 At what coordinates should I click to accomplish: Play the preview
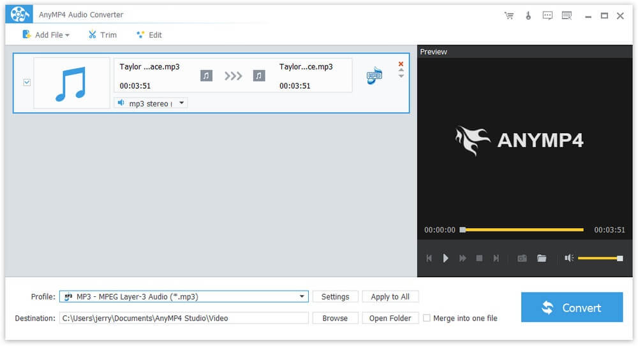click(x=445, y=258)
